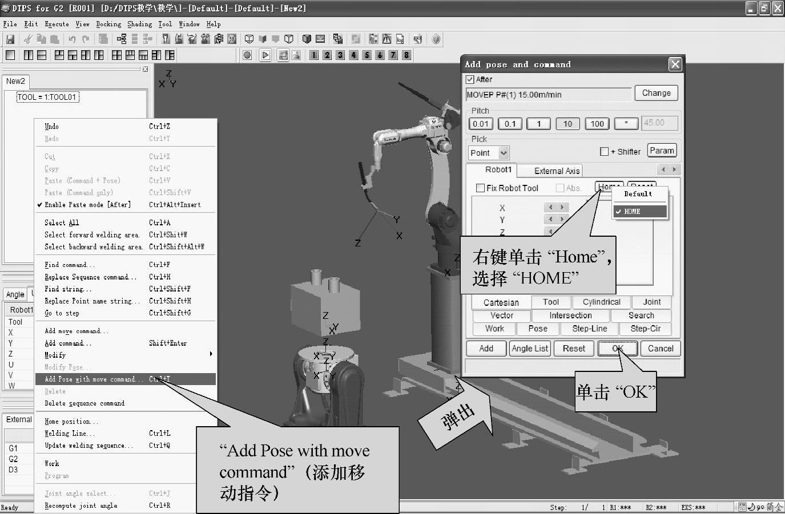This screenshot has height=514, width=785.
Task: Click the numbered toolbar button 6
Action: click(380, 55)
